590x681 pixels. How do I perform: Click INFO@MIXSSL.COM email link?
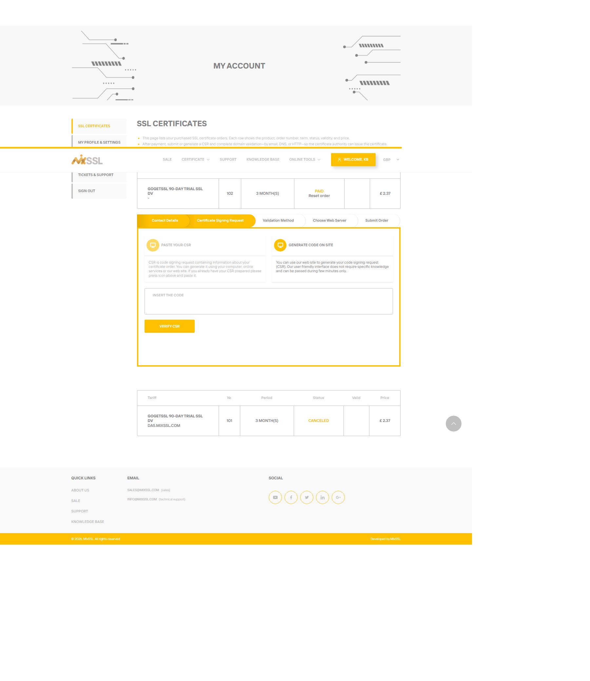tap(142, 500)
